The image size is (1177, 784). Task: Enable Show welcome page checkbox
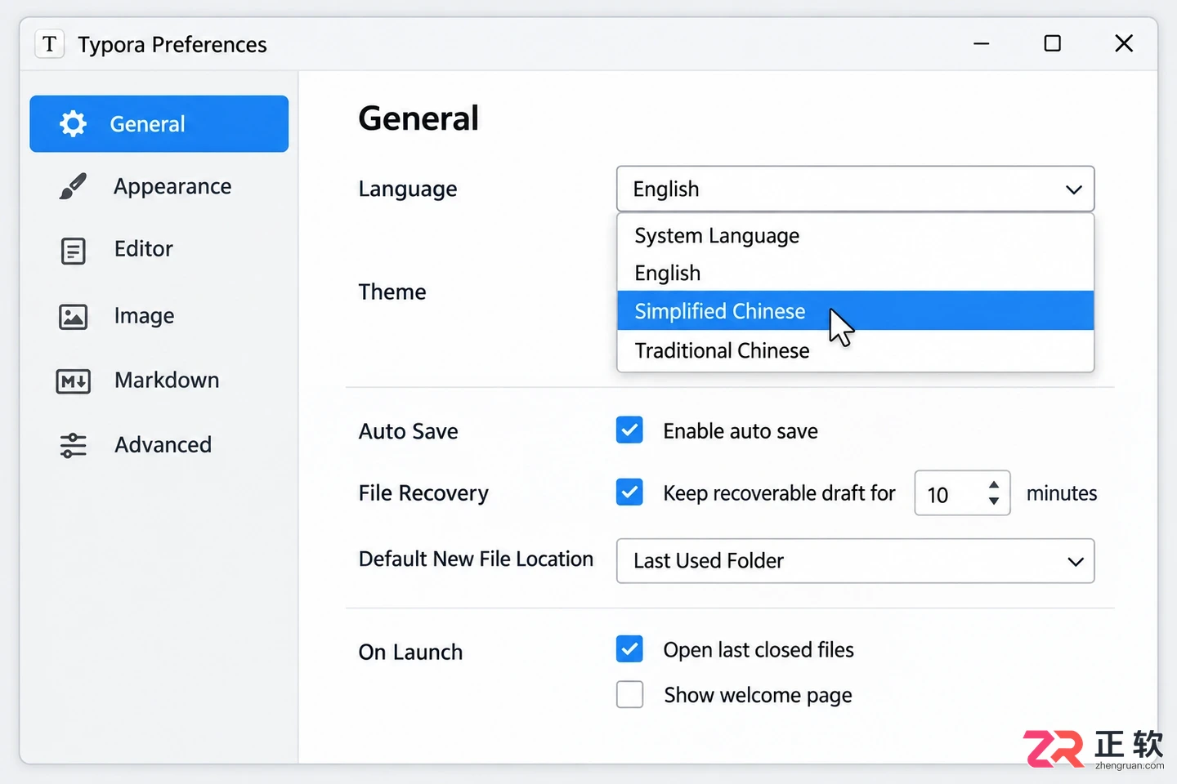629,695
